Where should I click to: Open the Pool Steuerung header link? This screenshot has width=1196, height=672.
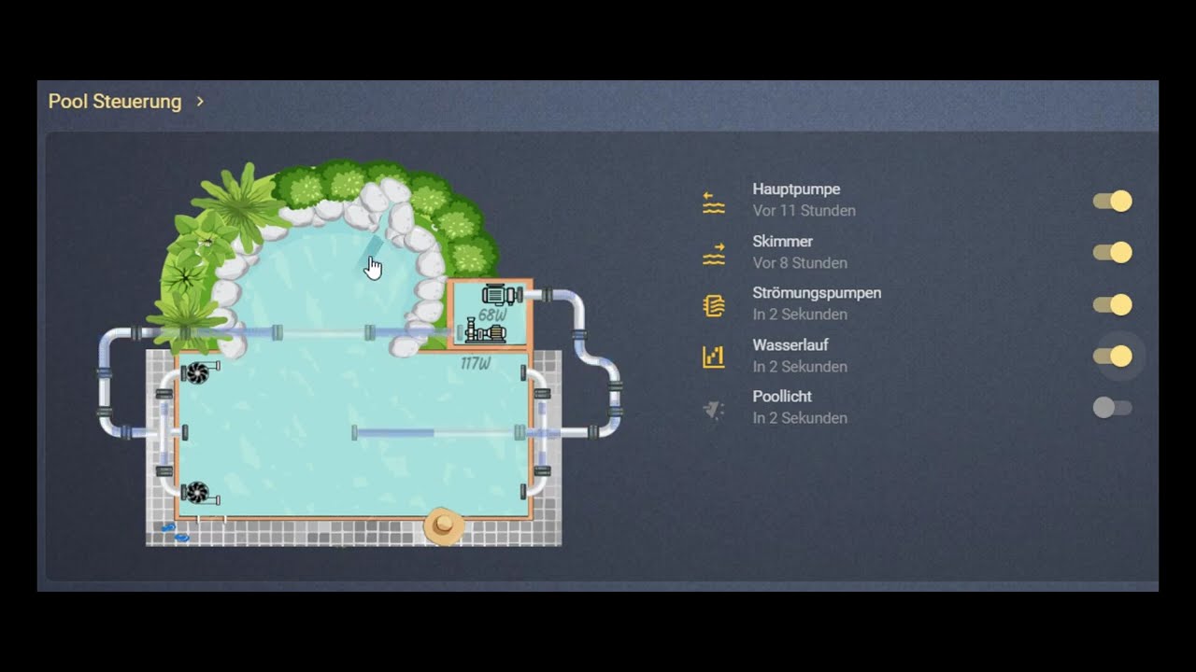pyautogui.click(x=115, y=101)
